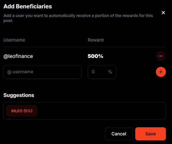Click the Username column header
The width and height of the screenshot is (172, 144).
point(14,40)
